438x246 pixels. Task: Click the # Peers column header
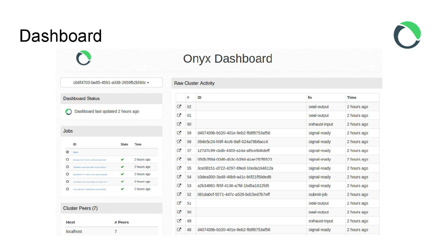121,222
